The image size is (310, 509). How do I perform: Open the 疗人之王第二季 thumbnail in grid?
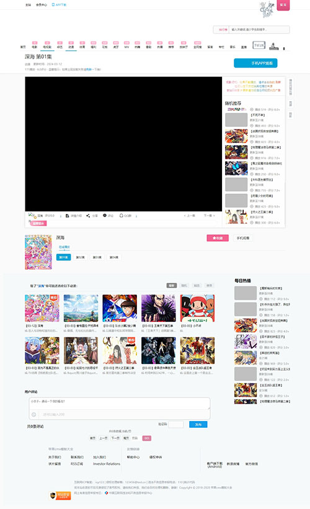pos(120,350)
